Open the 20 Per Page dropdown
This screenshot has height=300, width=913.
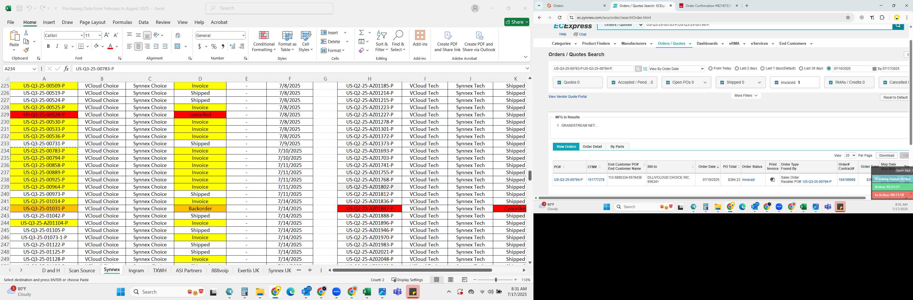pyautogui.click(x=850, y=156)
